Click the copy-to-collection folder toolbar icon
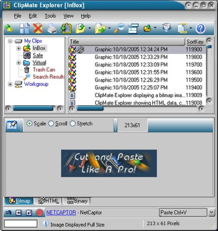 click(x=80, y=28)
